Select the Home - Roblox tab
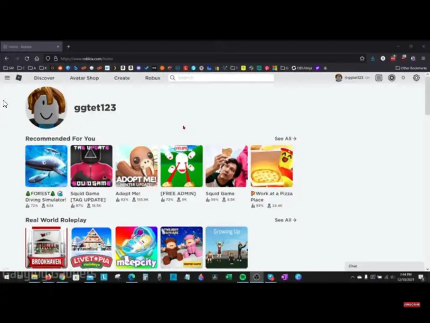Image resolution: width=430 pixels, height=323 pixels. 31,47
